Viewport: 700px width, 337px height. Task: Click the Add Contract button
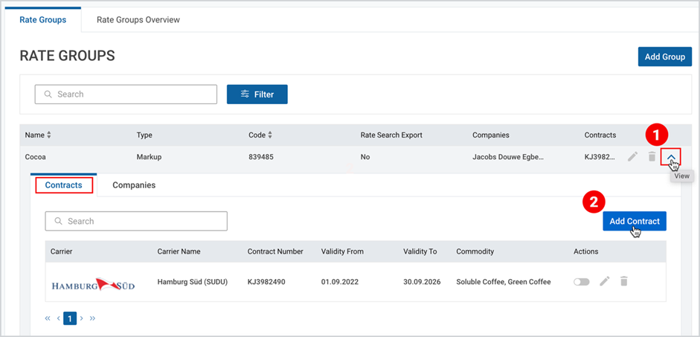[635, 221]
